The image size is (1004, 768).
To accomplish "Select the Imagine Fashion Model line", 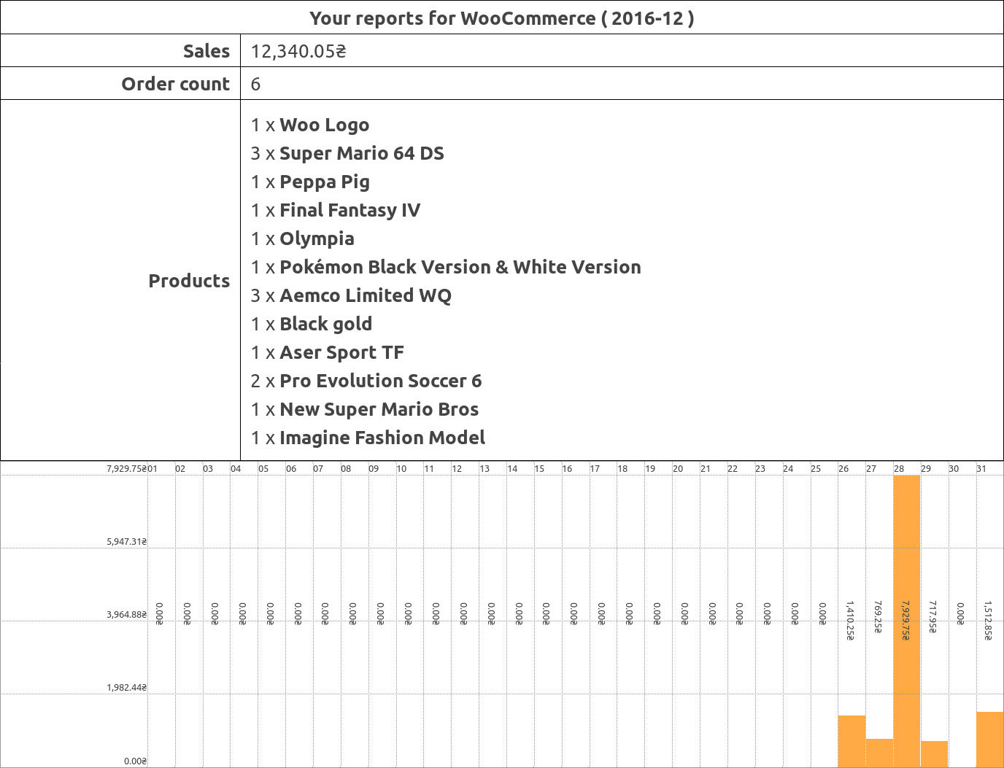I will (x=368, y=438).
